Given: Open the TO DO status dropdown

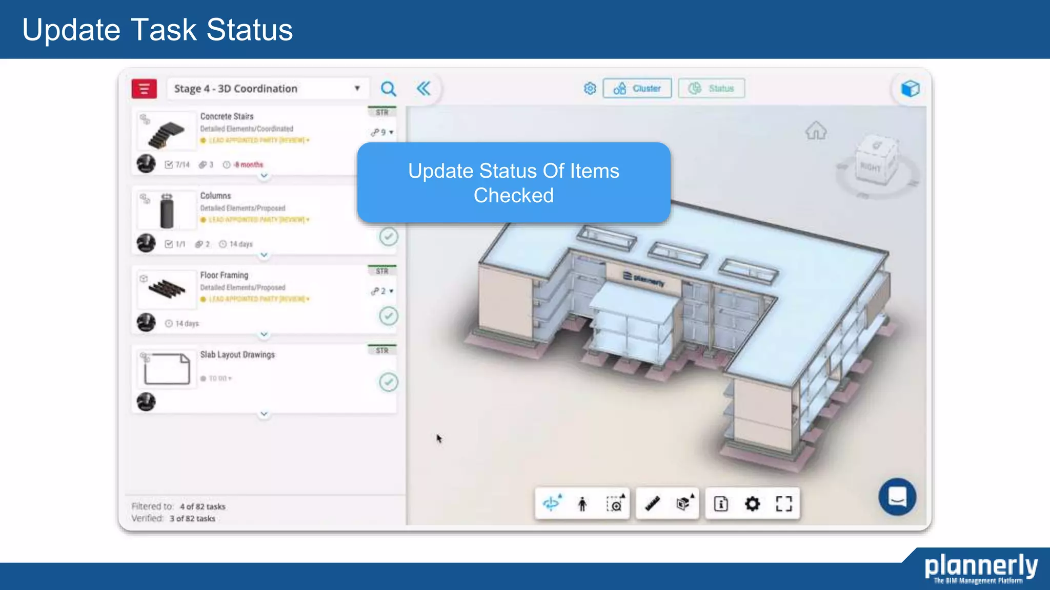Looking at the screenshot, I should [219, 378].
